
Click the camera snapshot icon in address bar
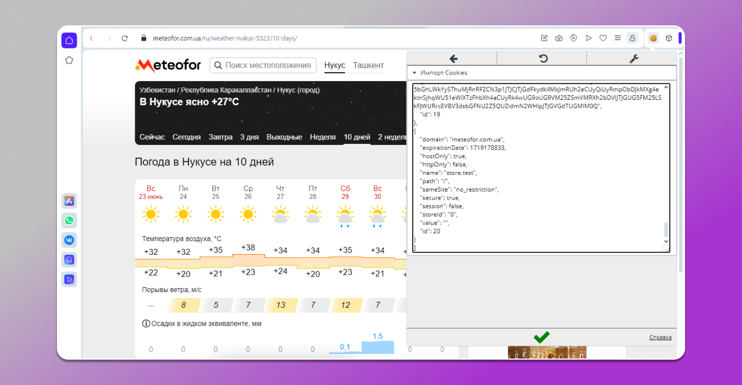coord(559,38)
